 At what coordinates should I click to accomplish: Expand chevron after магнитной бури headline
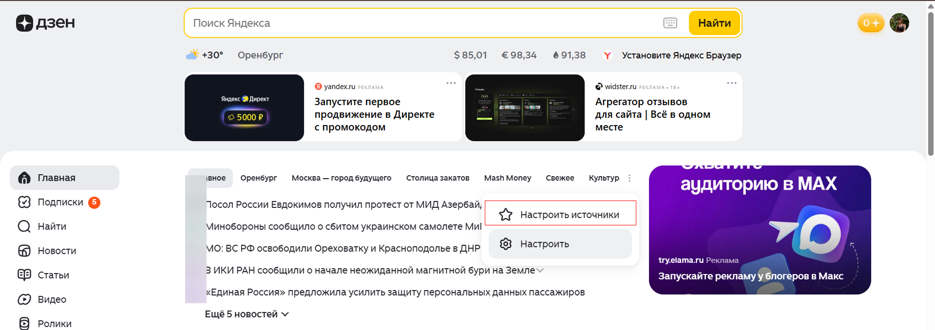click(x=540, y=271)
